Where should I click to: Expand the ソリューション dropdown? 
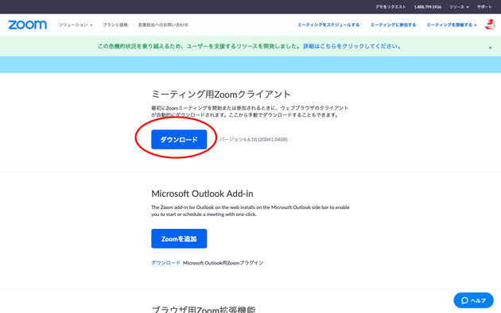[76, 25]
